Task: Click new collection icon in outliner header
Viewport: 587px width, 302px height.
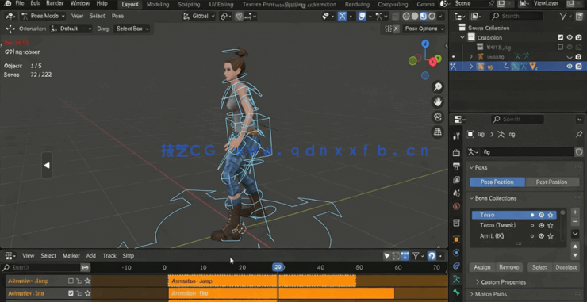Action: [x=579, y=16]
